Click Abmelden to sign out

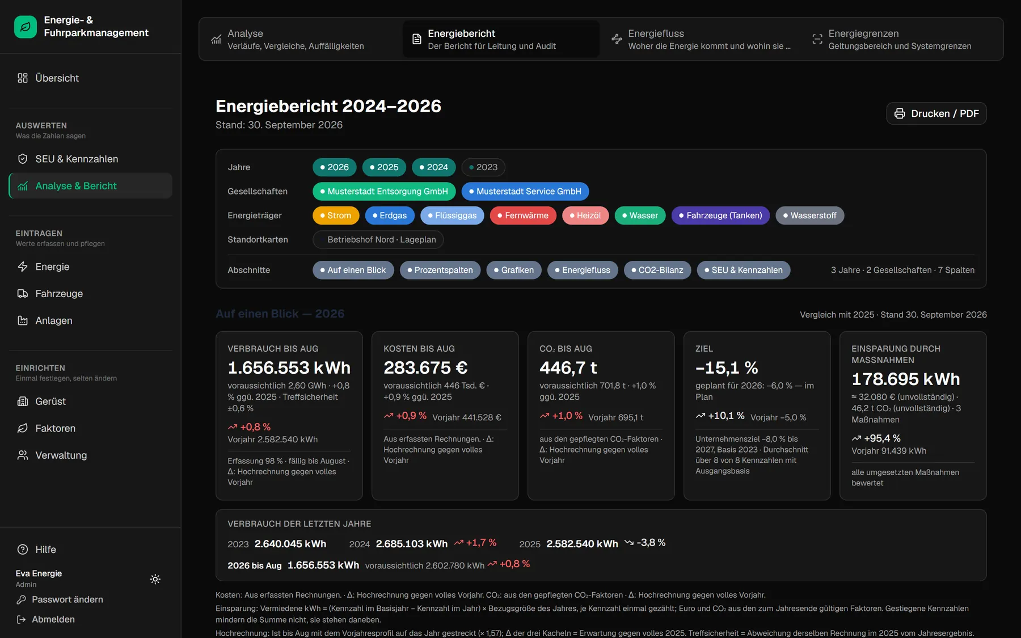pos(53,620)
